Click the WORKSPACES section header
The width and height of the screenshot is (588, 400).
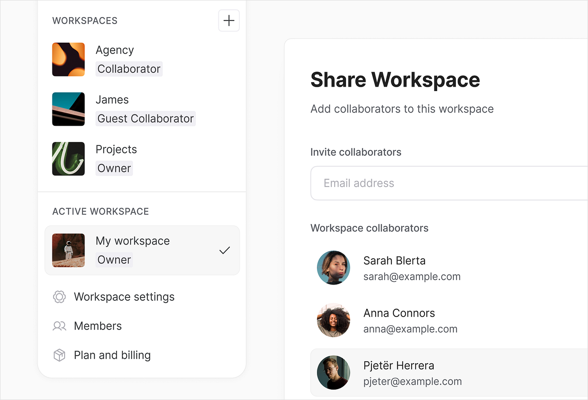coord(85,21)
